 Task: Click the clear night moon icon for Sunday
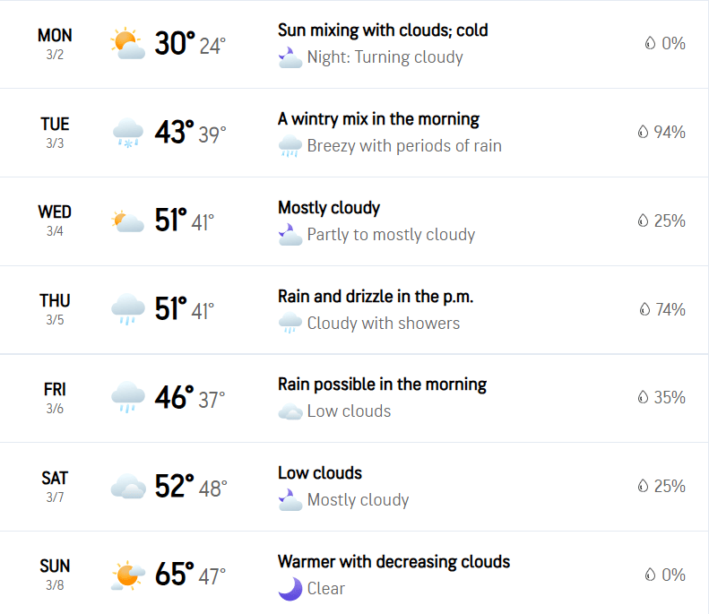click(x=290, y=589)
